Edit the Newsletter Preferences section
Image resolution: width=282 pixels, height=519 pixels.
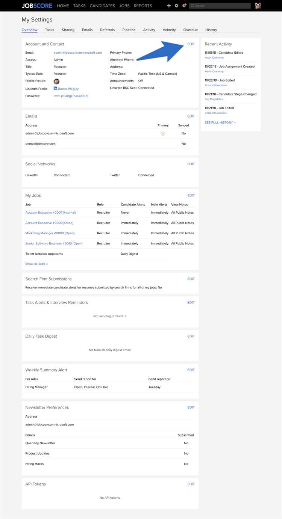click(x=191, y=407)
